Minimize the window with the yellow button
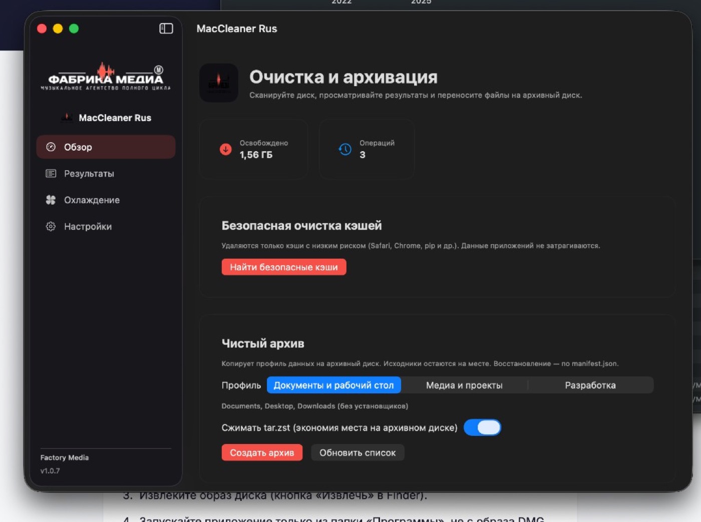 point(58,29)
